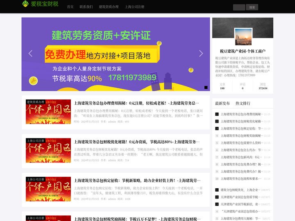The height and width of the screenshot is (221, 295).
Task: Click the black carousel indicator dot
Action: (x=206, y=88)
